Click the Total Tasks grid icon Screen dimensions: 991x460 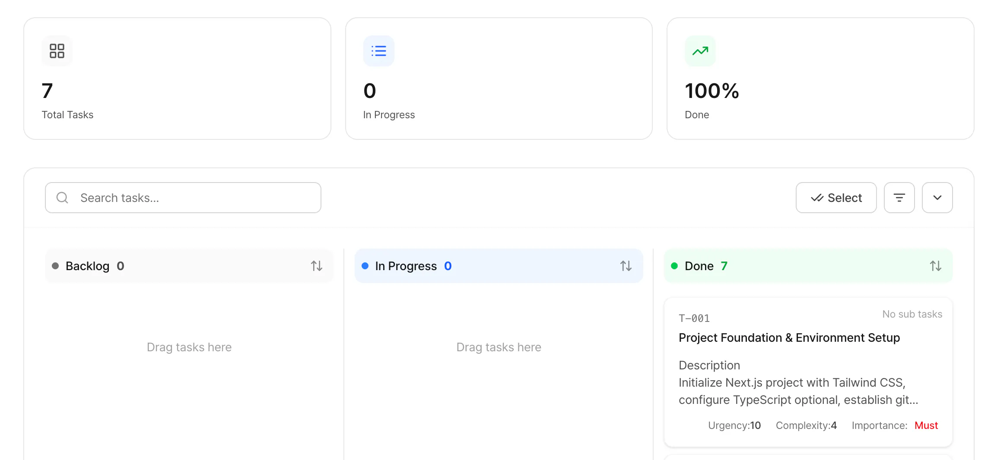57,51
